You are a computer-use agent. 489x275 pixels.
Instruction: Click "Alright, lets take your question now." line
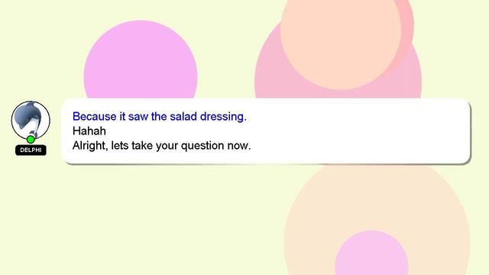[161, 146]
